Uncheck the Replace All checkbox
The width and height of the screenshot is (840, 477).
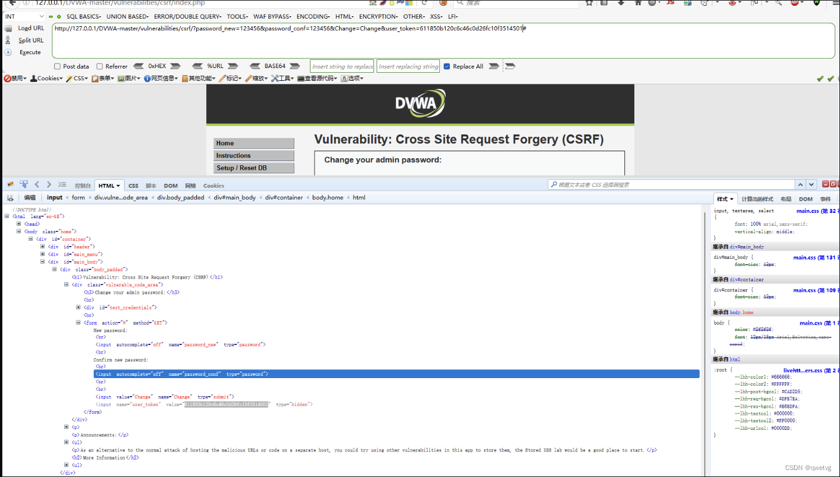pyautogui.click(x=447, y=66)
